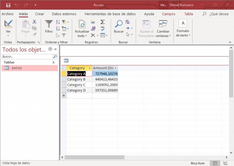
Task: Click the Pegar paste icon
Action: tap(26, 24)
